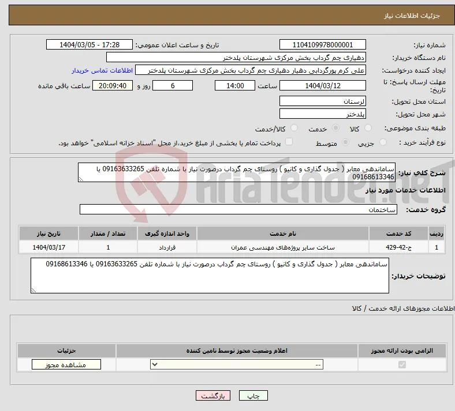Click service code cell ج-42-429

(x=398, y=247)
